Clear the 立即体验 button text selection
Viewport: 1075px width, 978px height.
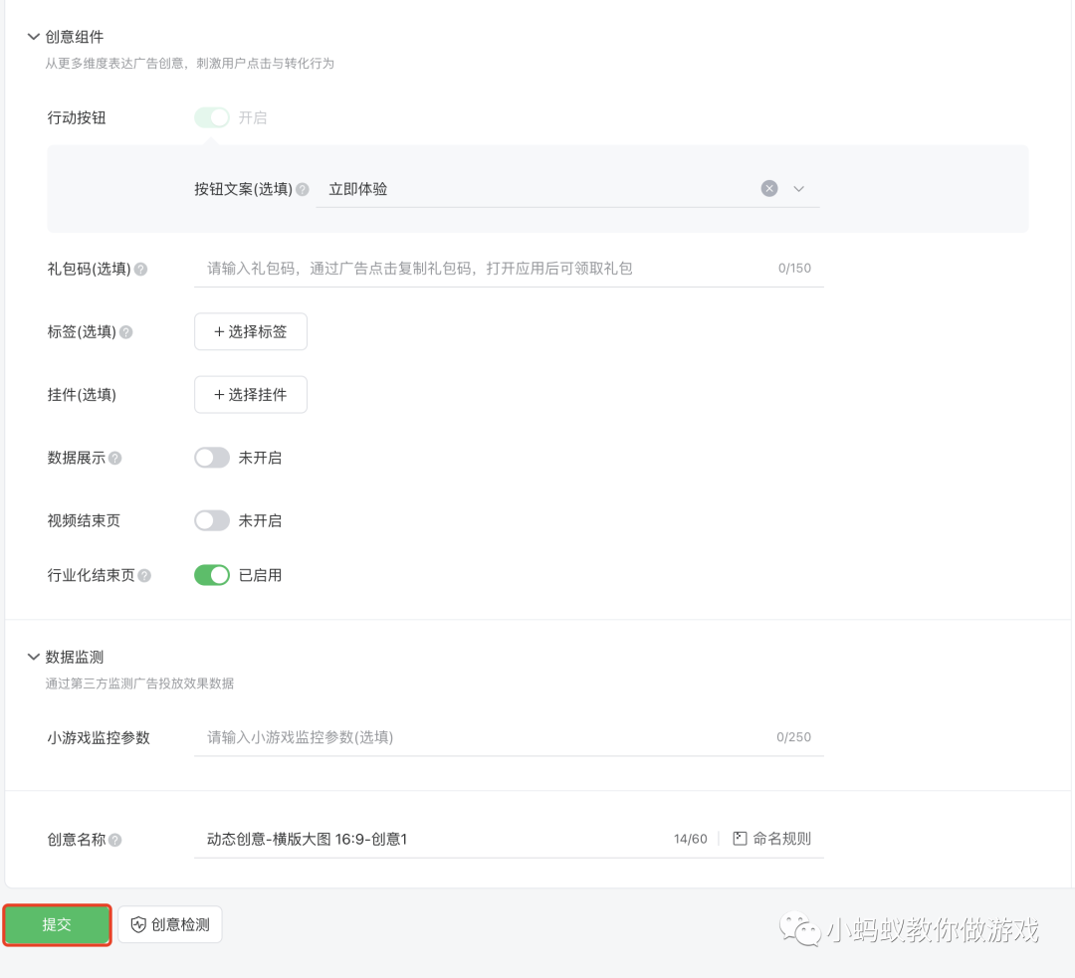click(769, 188)
